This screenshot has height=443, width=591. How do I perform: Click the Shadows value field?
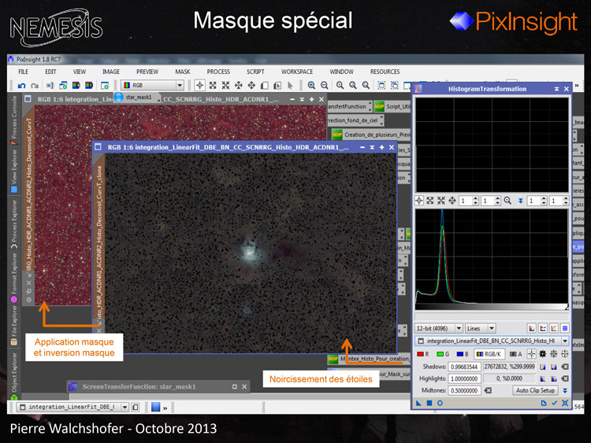[464, 367]
